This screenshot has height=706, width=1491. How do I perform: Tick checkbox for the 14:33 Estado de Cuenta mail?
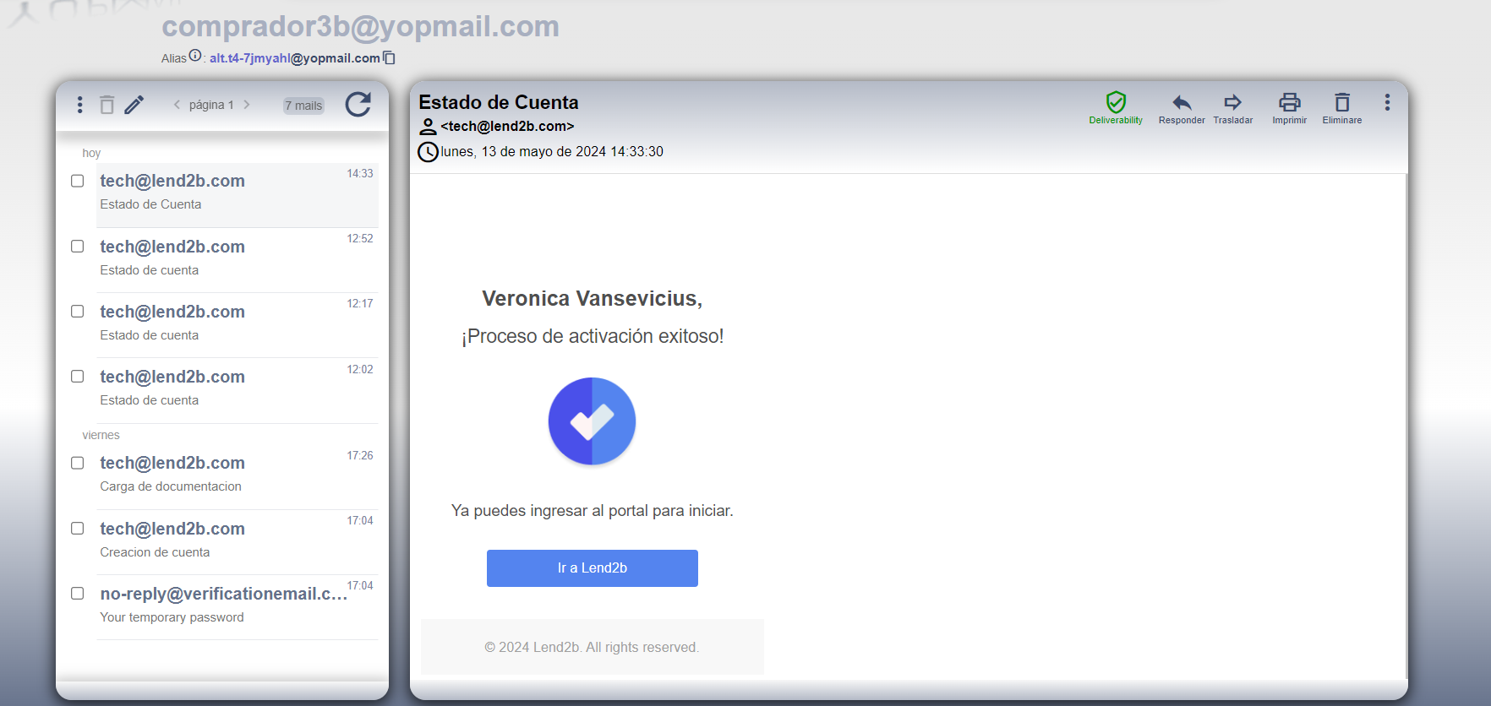(78, 181)
